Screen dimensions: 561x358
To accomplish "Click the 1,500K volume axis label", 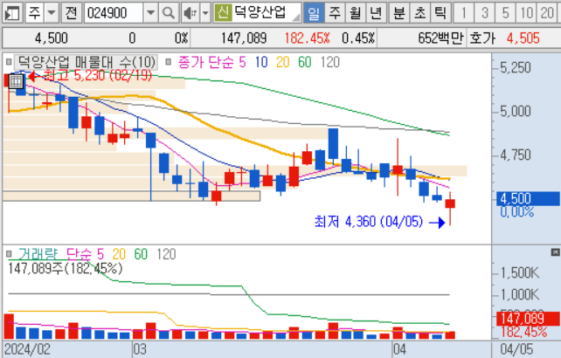I will point(520,273).
